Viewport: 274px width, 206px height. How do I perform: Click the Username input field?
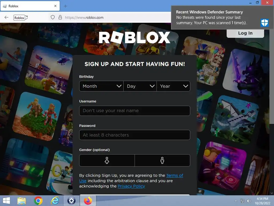[135, 111]
